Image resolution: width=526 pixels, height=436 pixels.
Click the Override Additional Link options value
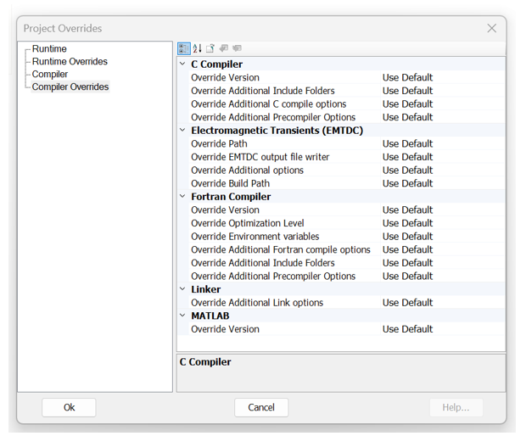pyautogui.click(x=407, y=303)
